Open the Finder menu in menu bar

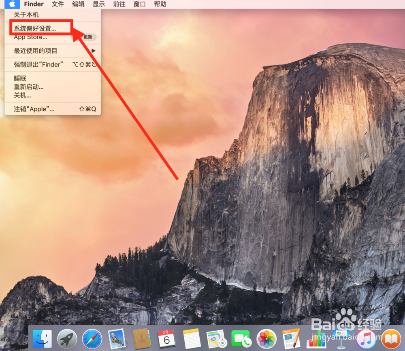(x=34, y=4)
